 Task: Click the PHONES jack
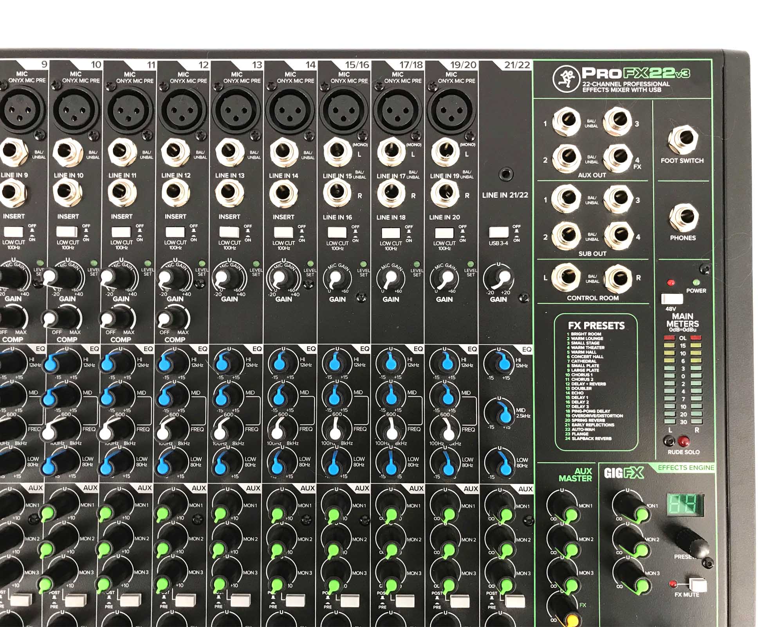pyautogui.click(x=684, y=218)
